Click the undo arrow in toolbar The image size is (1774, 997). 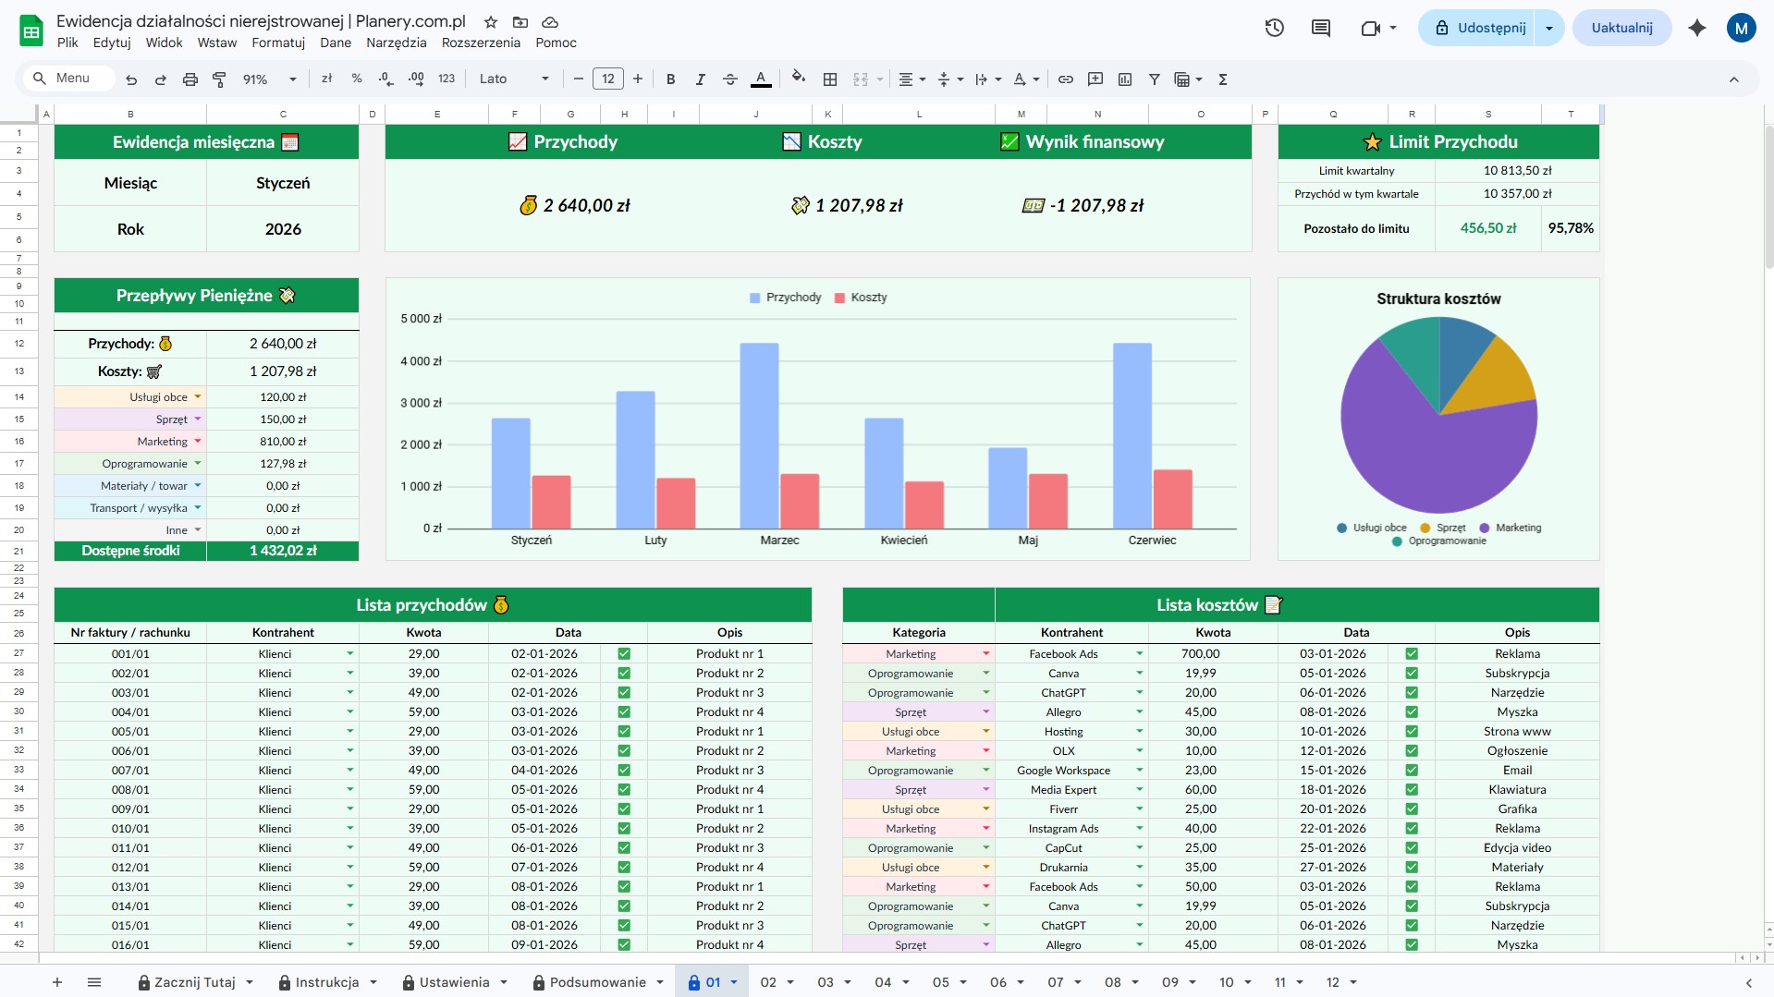tap(131, 79)
